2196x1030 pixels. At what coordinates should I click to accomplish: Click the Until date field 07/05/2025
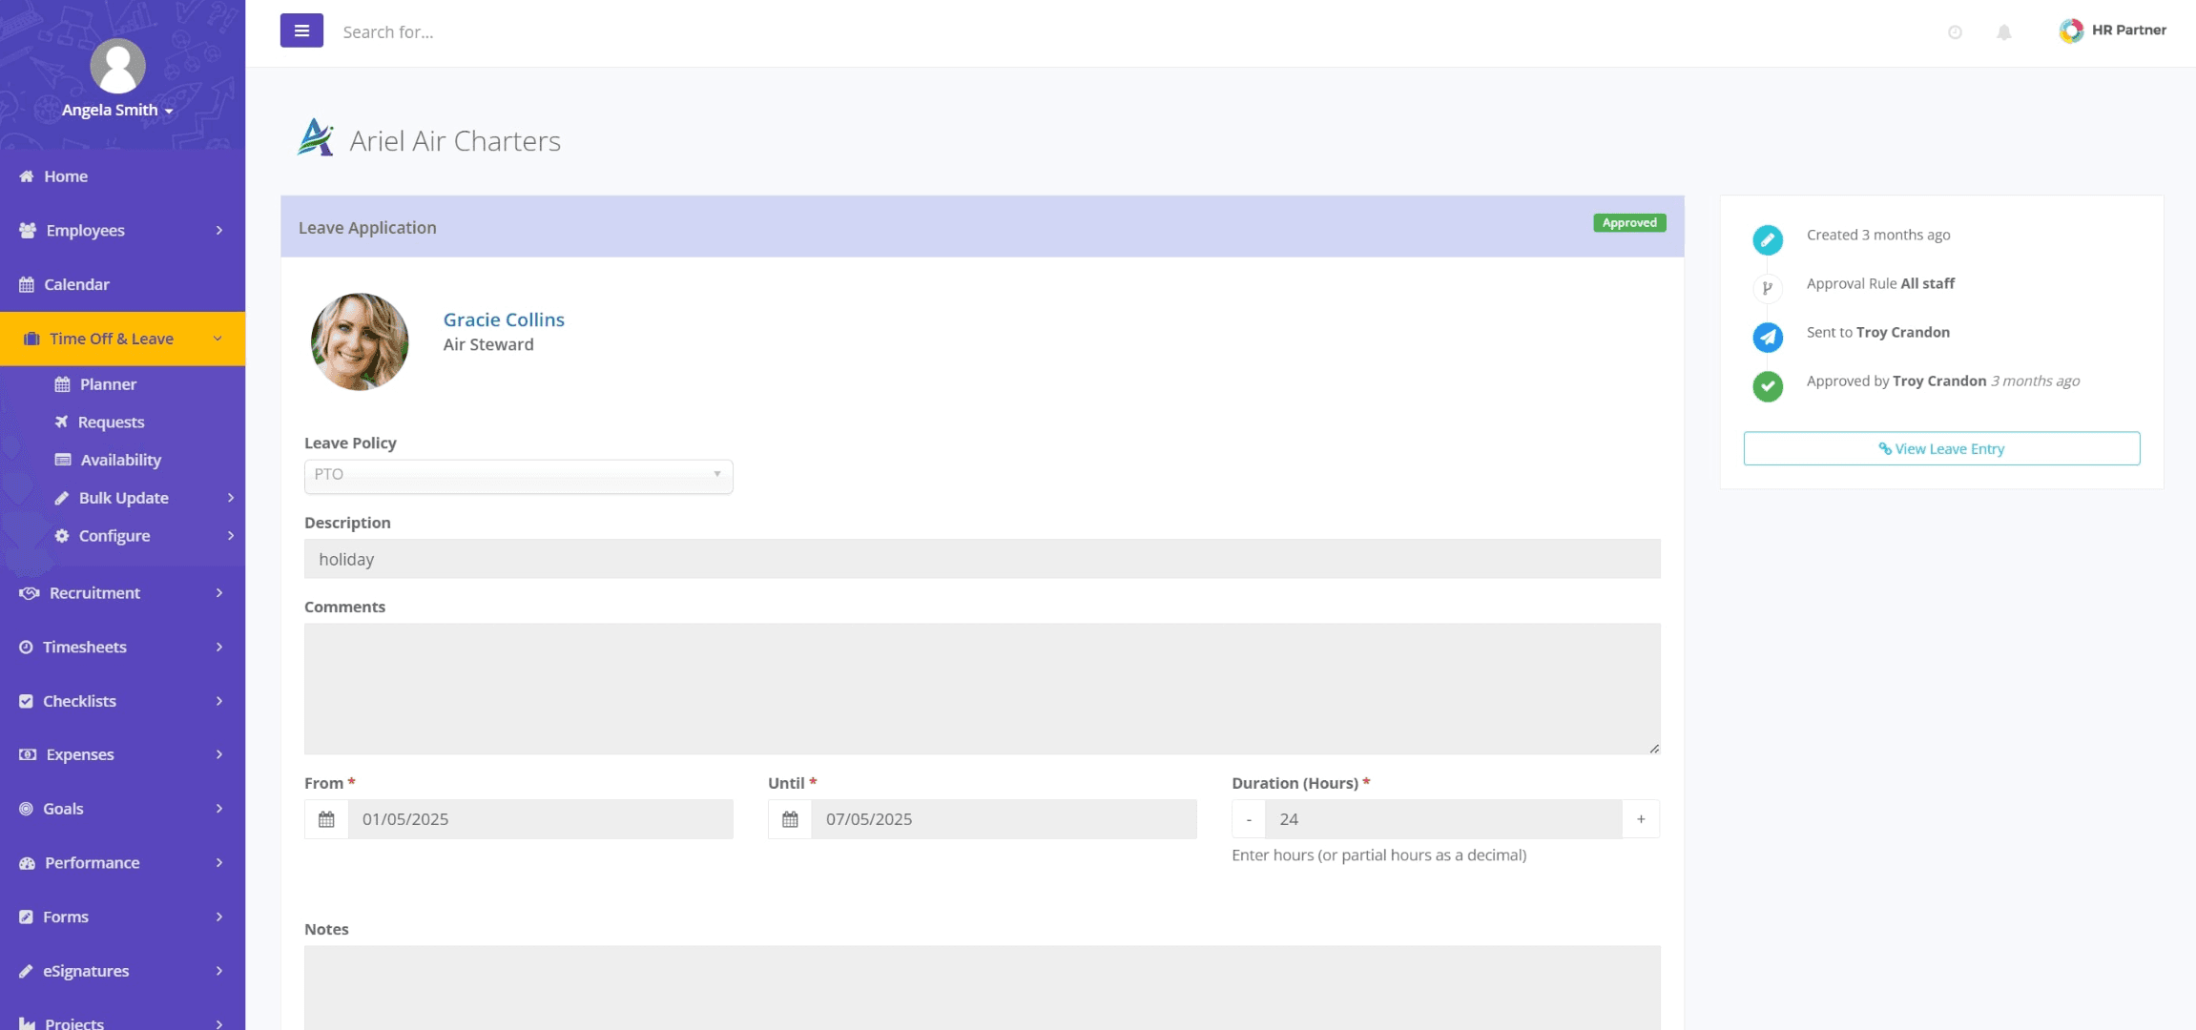1004,819
